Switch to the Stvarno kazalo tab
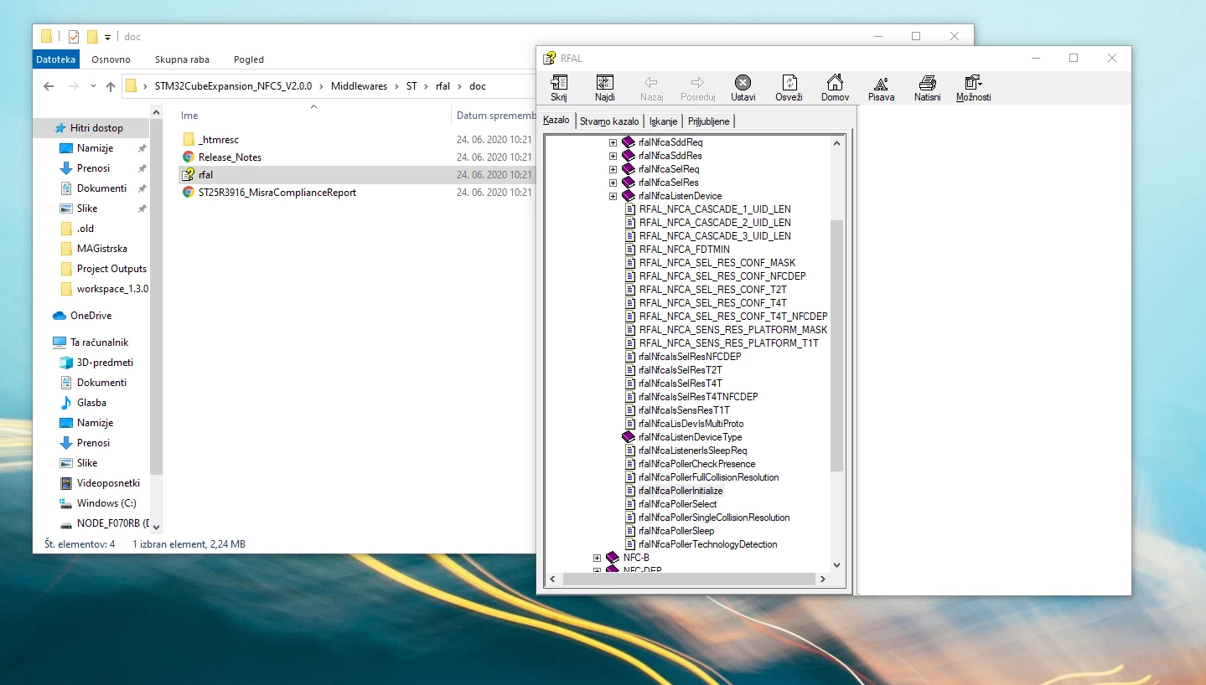 tap(609, 121)
